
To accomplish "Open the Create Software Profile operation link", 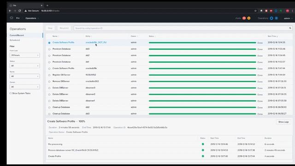I will point(64,42).
